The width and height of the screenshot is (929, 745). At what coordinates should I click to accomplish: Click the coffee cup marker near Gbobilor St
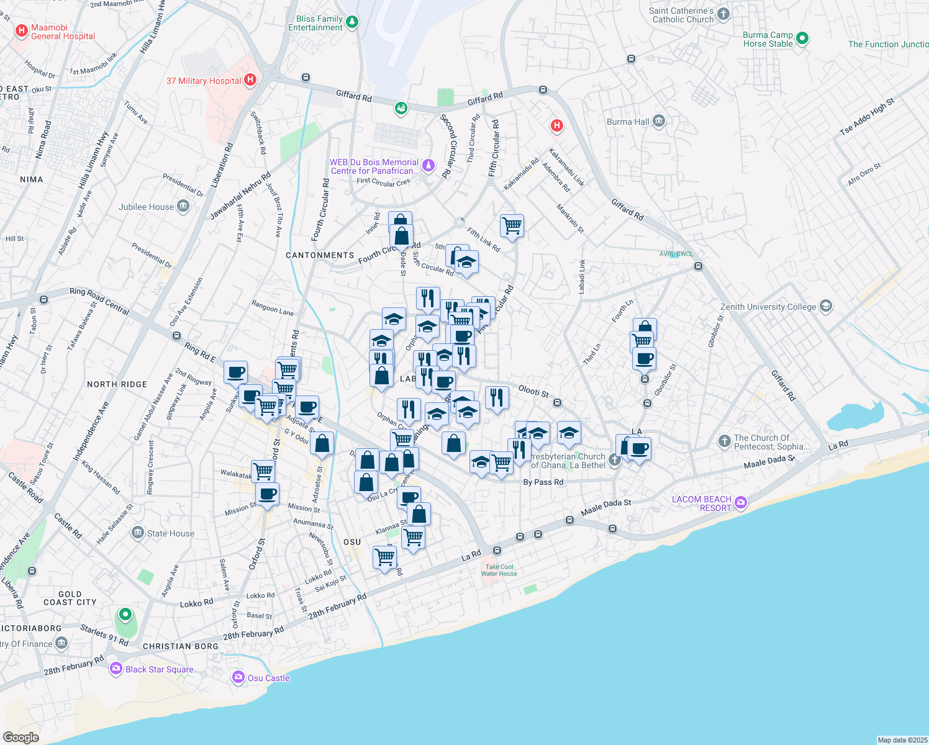pyautogui.click(x=645, y=358)
